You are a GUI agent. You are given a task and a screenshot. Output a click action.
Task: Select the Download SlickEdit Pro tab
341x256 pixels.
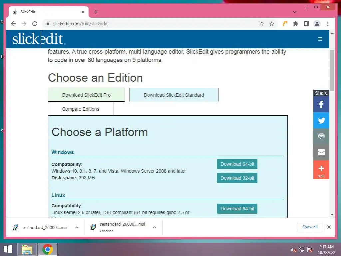tap(86, 95)
